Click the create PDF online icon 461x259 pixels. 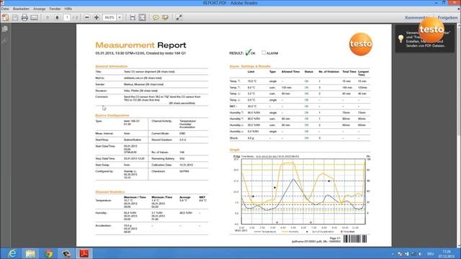5,17
